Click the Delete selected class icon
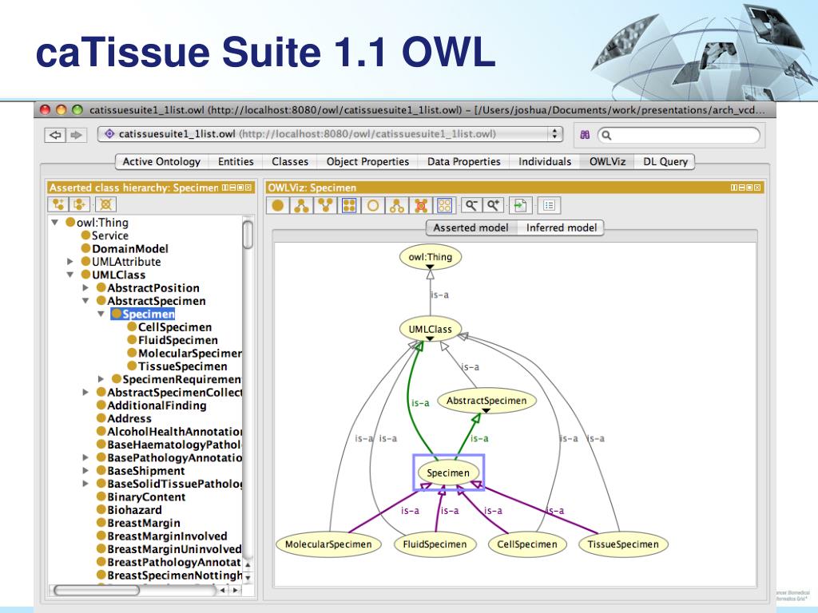This screenshot has width=818, height=613. (x=105, y=204)
